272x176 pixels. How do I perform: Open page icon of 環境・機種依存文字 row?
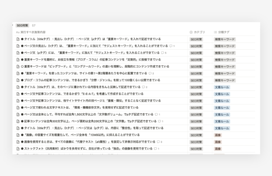18,108
